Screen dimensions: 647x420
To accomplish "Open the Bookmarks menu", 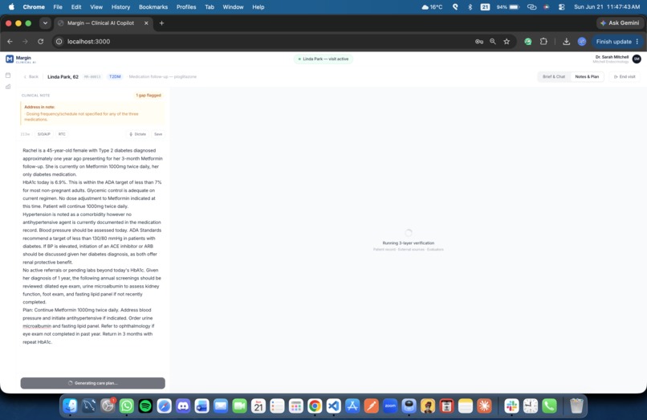I will (153, 7).
